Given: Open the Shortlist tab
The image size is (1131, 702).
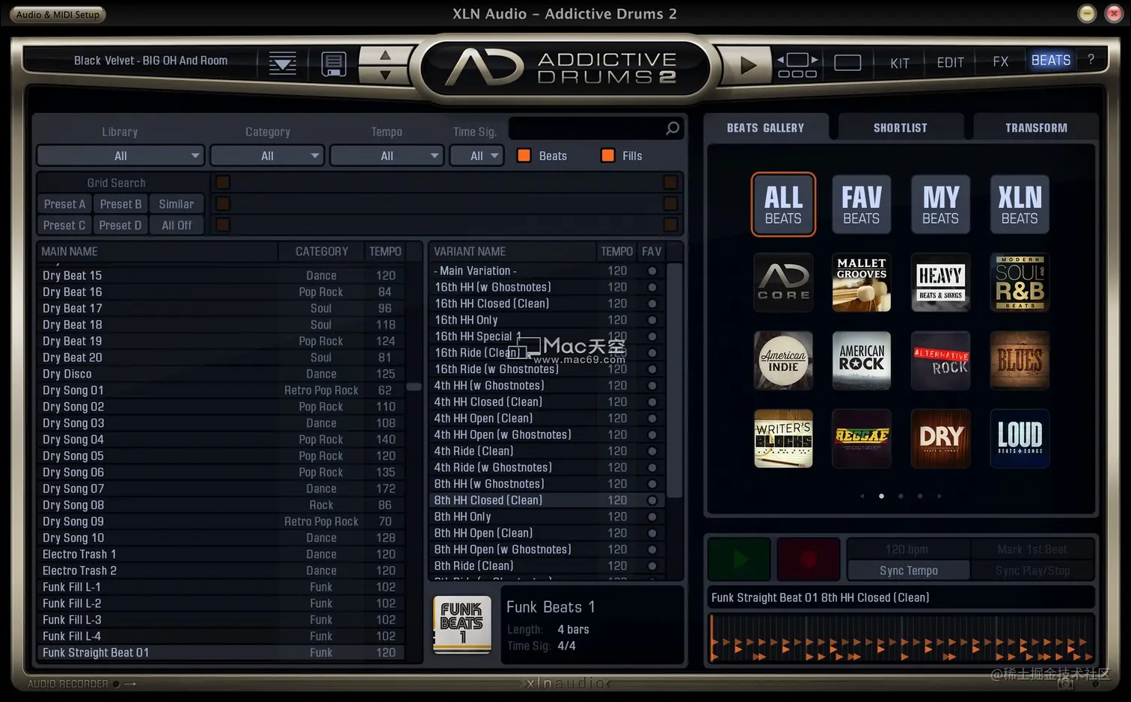Looking at the screenshot, I should pyautogui.click(x=901, y=128).
